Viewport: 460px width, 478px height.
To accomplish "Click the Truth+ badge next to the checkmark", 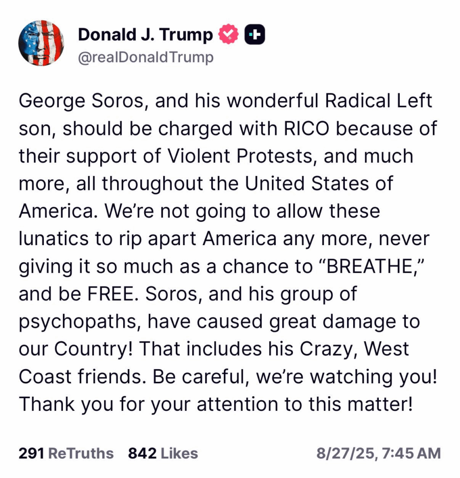I will click(254, 33).
